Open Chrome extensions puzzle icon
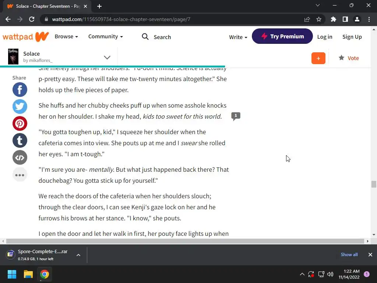 pyautogui.click(x=333, y=19)
